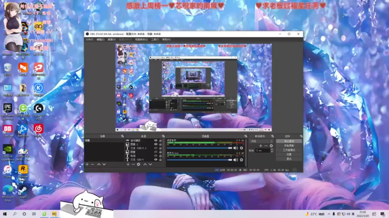The height and width of the screenshot is (218, 389).
Task: Open the Bongo Cat Mver desktop shortcut
Action: (23, 153)
